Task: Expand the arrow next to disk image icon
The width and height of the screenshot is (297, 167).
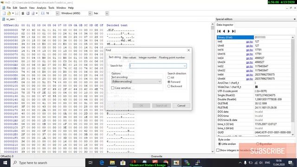Action: click(37, 13)
